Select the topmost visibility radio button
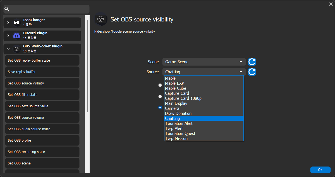The image size is (335, 177). 160,85
